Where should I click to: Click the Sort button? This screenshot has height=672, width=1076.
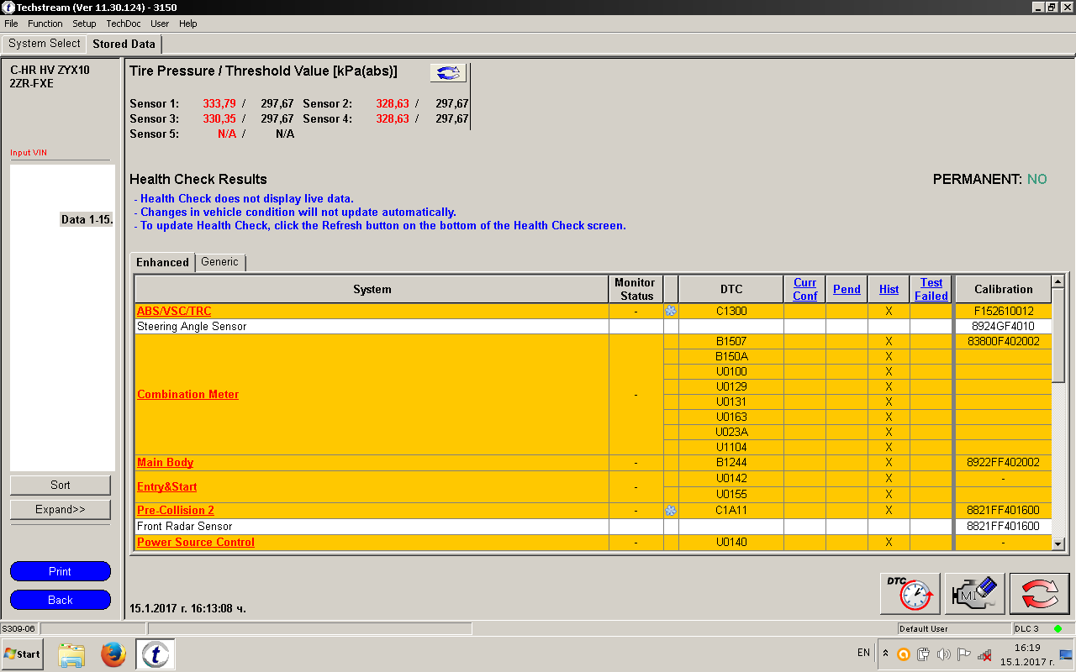pos(61,485)
